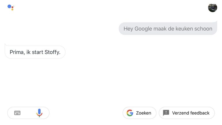The image size is (222, 125).
Task: Click the 'Zoeken' text label
Action: point(144,113)
